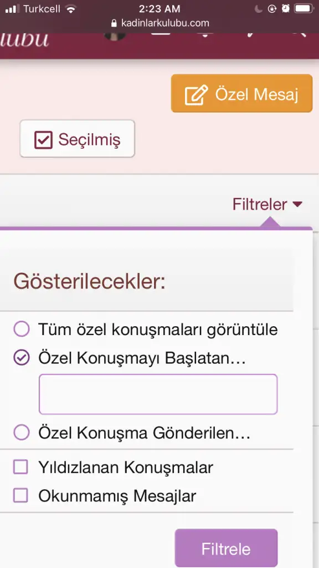
Task: Tap the alarm clock status icon
Action: [286, 8]
